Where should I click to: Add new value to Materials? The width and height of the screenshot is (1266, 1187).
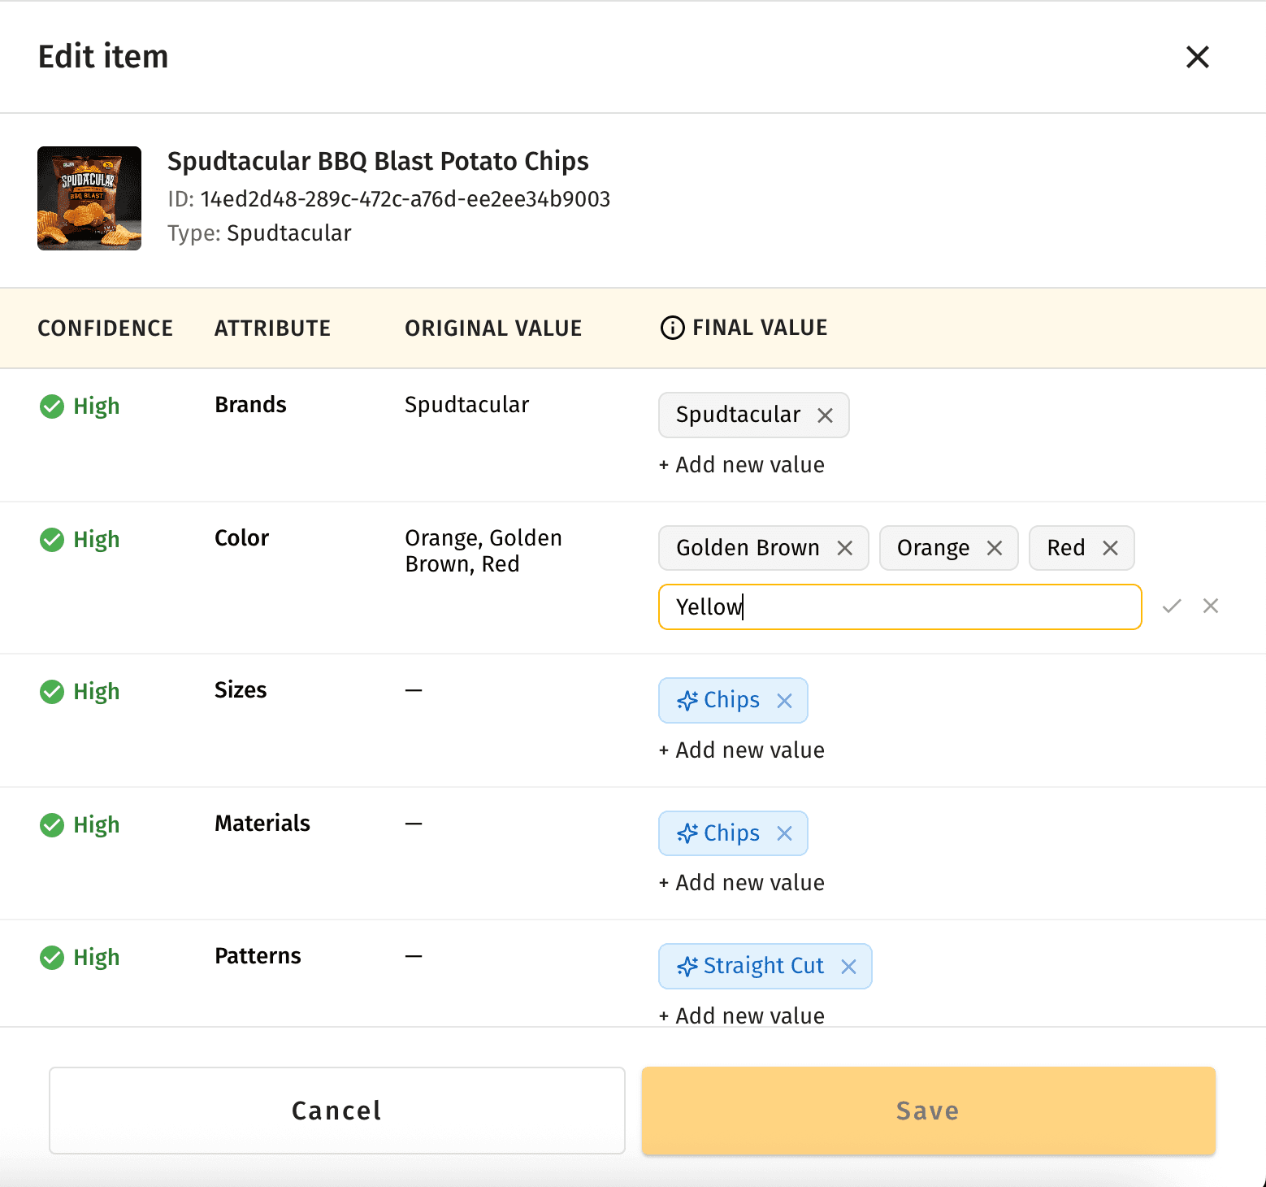coord(742,883)
